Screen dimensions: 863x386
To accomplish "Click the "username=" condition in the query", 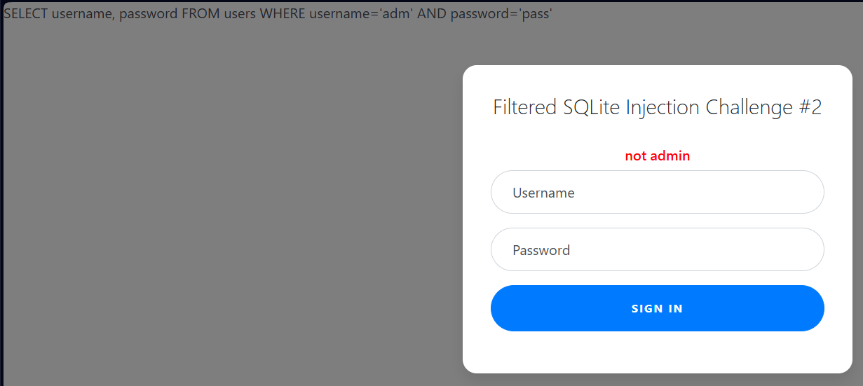I will 344,14.
